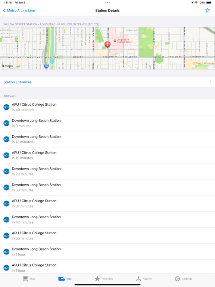Screen dimensions: 215x287
Task: Click the location arrow in status bar
Action: click(x=193, y=3)
